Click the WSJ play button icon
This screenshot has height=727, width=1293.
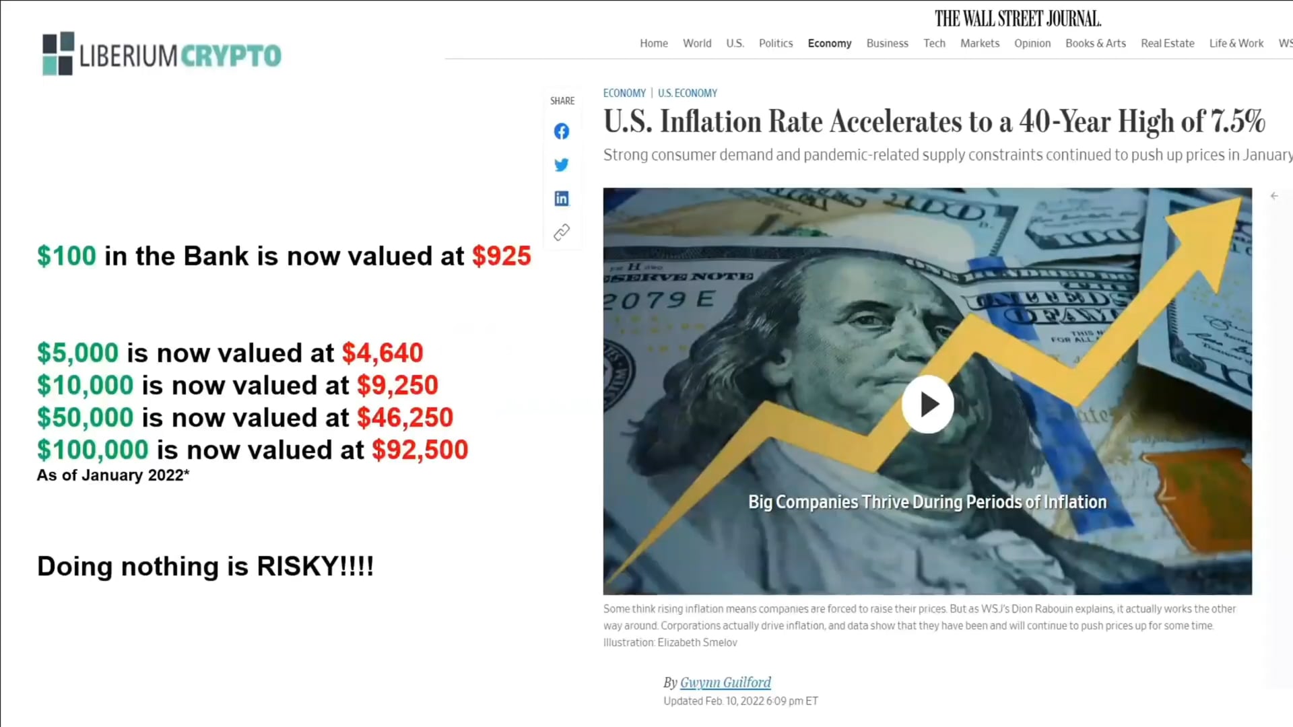point(927,404)
